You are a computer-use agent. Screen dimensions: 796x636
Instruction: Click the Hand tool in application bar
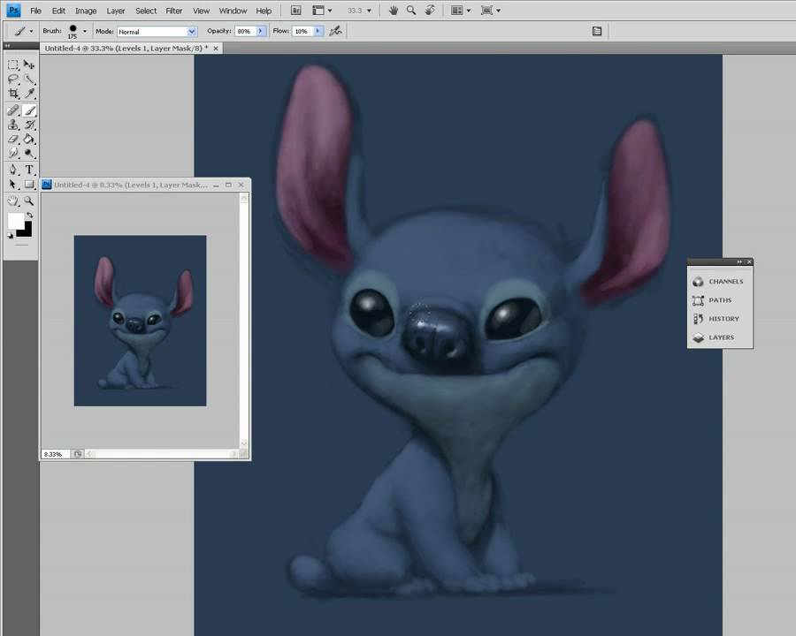[x=393, y=10]
